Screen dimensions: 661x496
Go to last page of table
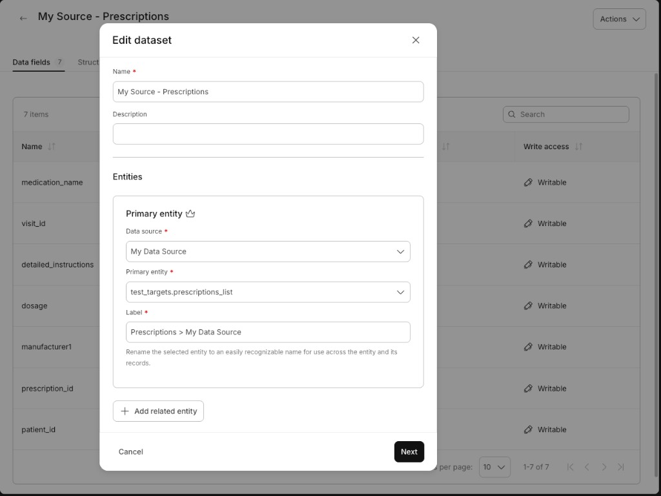tap(620, 467)
